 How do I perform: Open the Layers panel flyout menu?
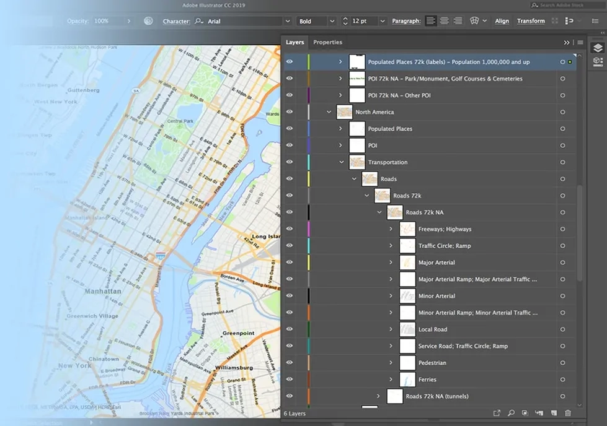580,43
